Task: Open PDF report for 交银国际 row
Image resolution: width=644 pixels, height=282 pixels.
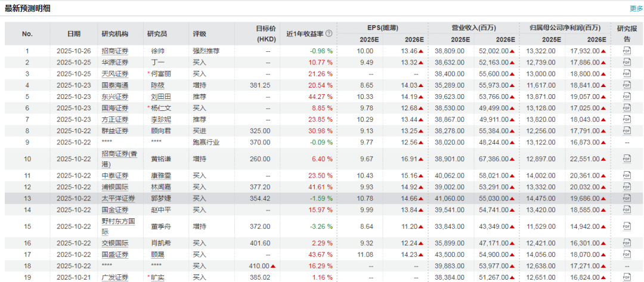Action: [627, 243]
